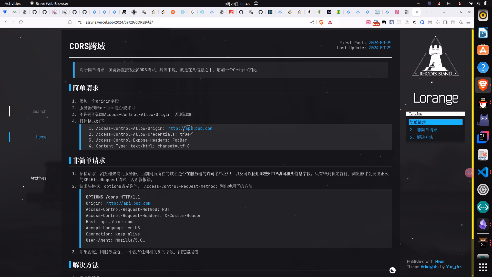Go to the Home page link
492x277 pixels.
coord(41,137)
